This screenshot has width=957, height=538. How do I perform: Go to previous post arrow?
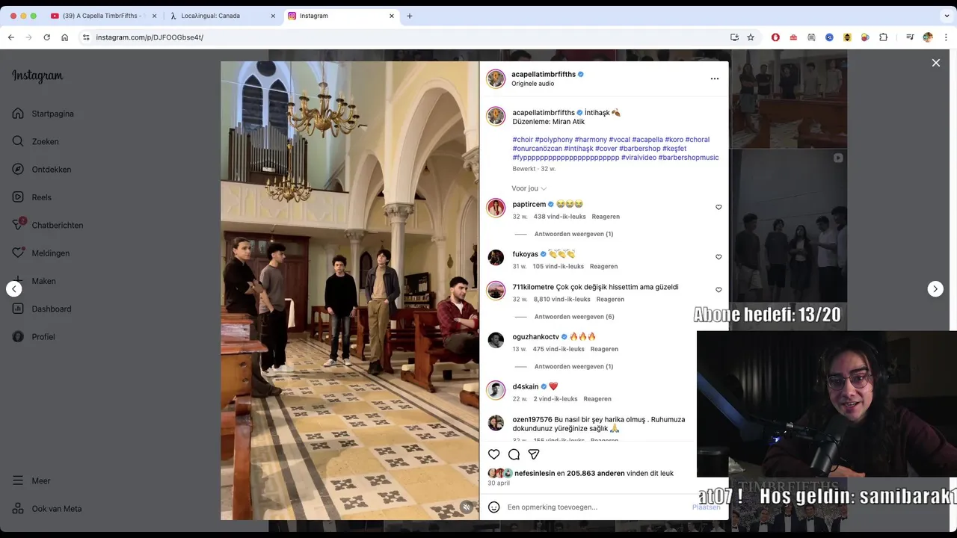click(14, 288)
